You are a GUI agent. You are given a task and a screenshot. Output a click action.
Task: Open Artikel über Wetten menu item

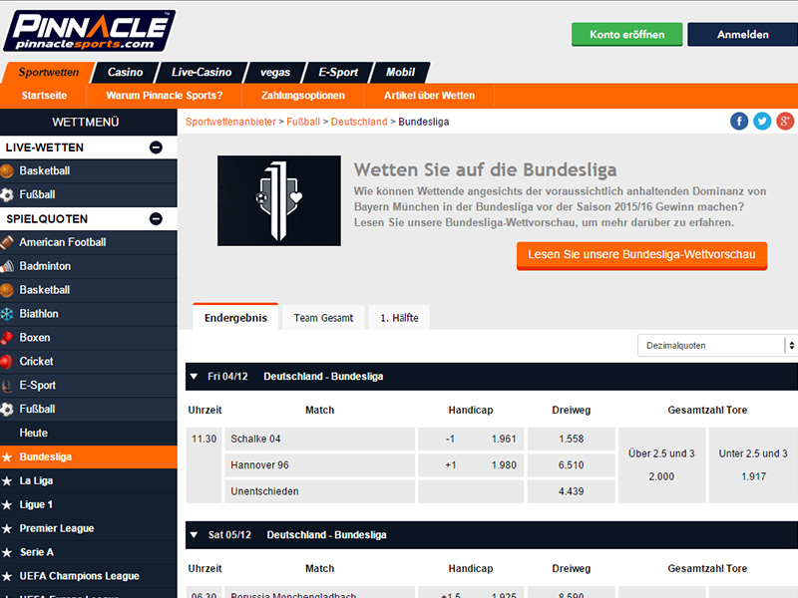click(x=430, y=95)
